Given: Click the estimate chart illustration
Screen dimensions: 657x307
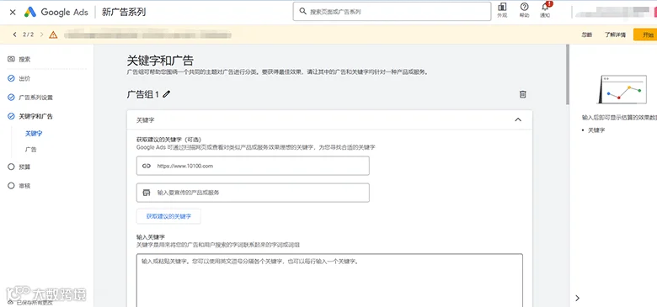Looking at the screenshot, I should (x=622, y=89).
